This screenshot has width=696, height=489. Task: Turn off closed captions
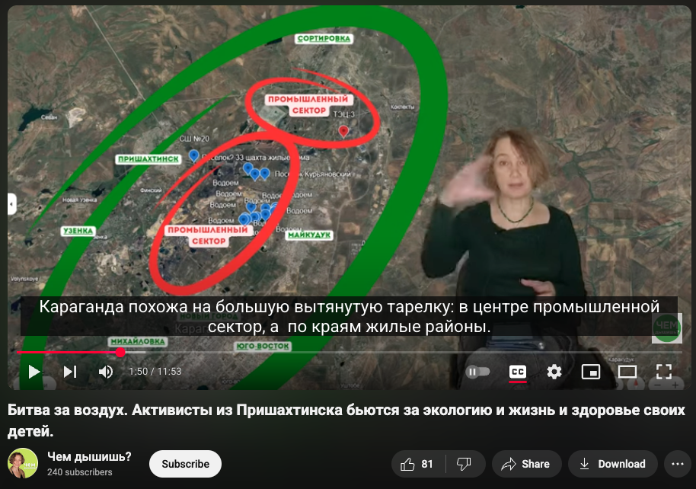tap(518, 371)
